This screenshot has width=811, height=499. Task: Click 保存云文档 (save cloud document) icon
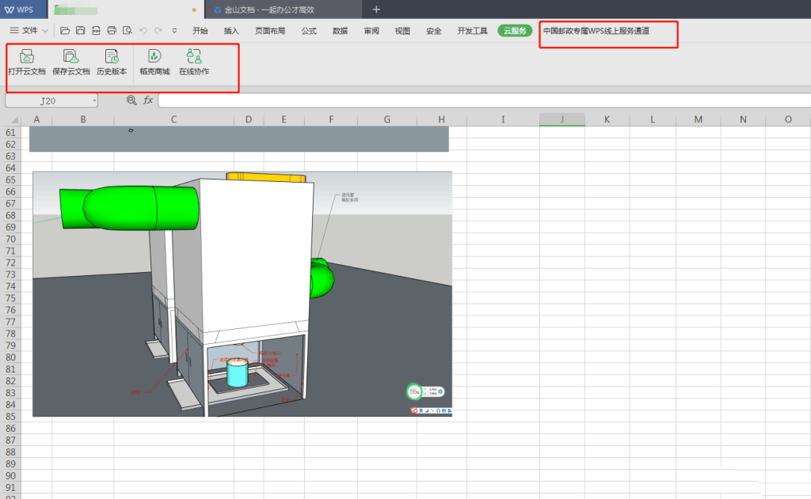coord(70,56)
